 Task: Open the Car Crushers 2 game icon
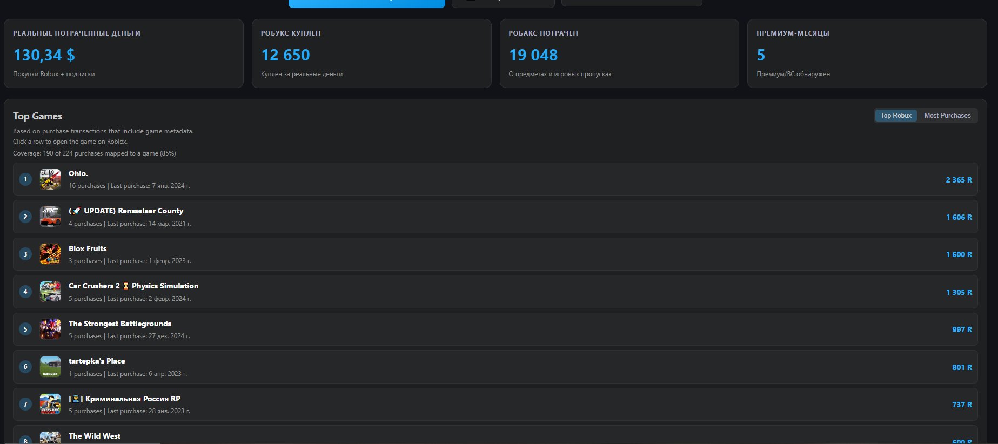pyautogui.click(x=50, y=292)
